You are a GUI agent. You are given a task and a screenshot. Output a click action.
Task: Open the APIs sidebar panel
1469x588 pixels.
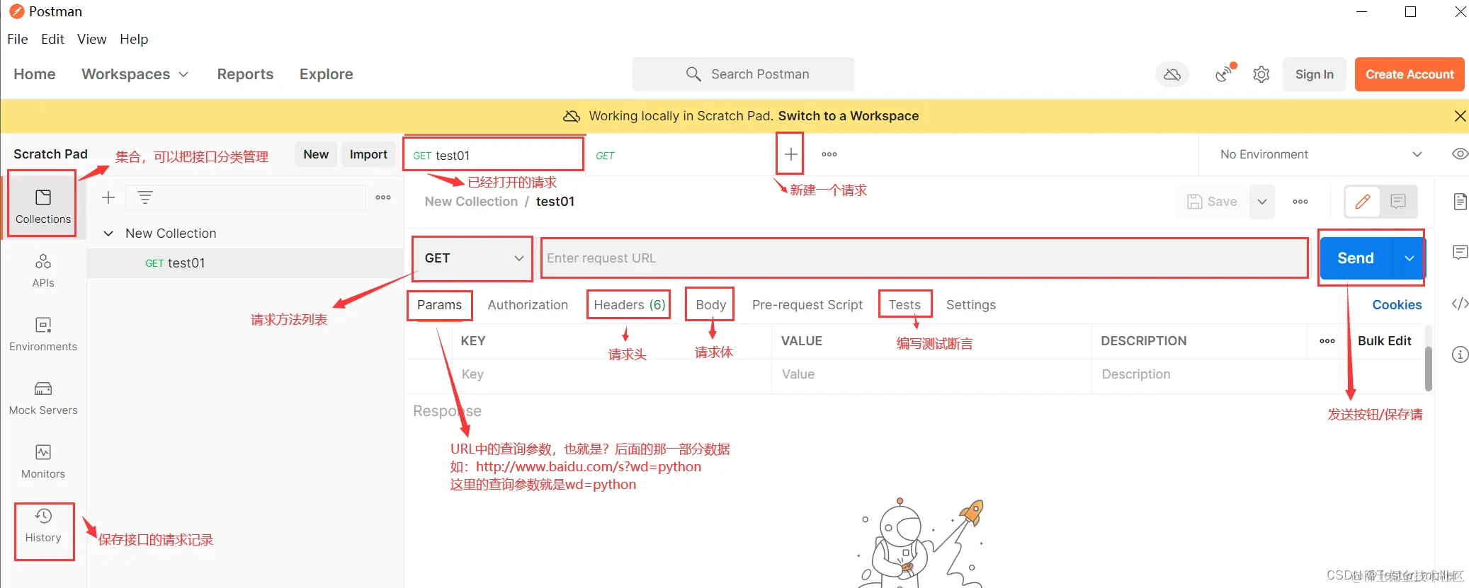43,270
